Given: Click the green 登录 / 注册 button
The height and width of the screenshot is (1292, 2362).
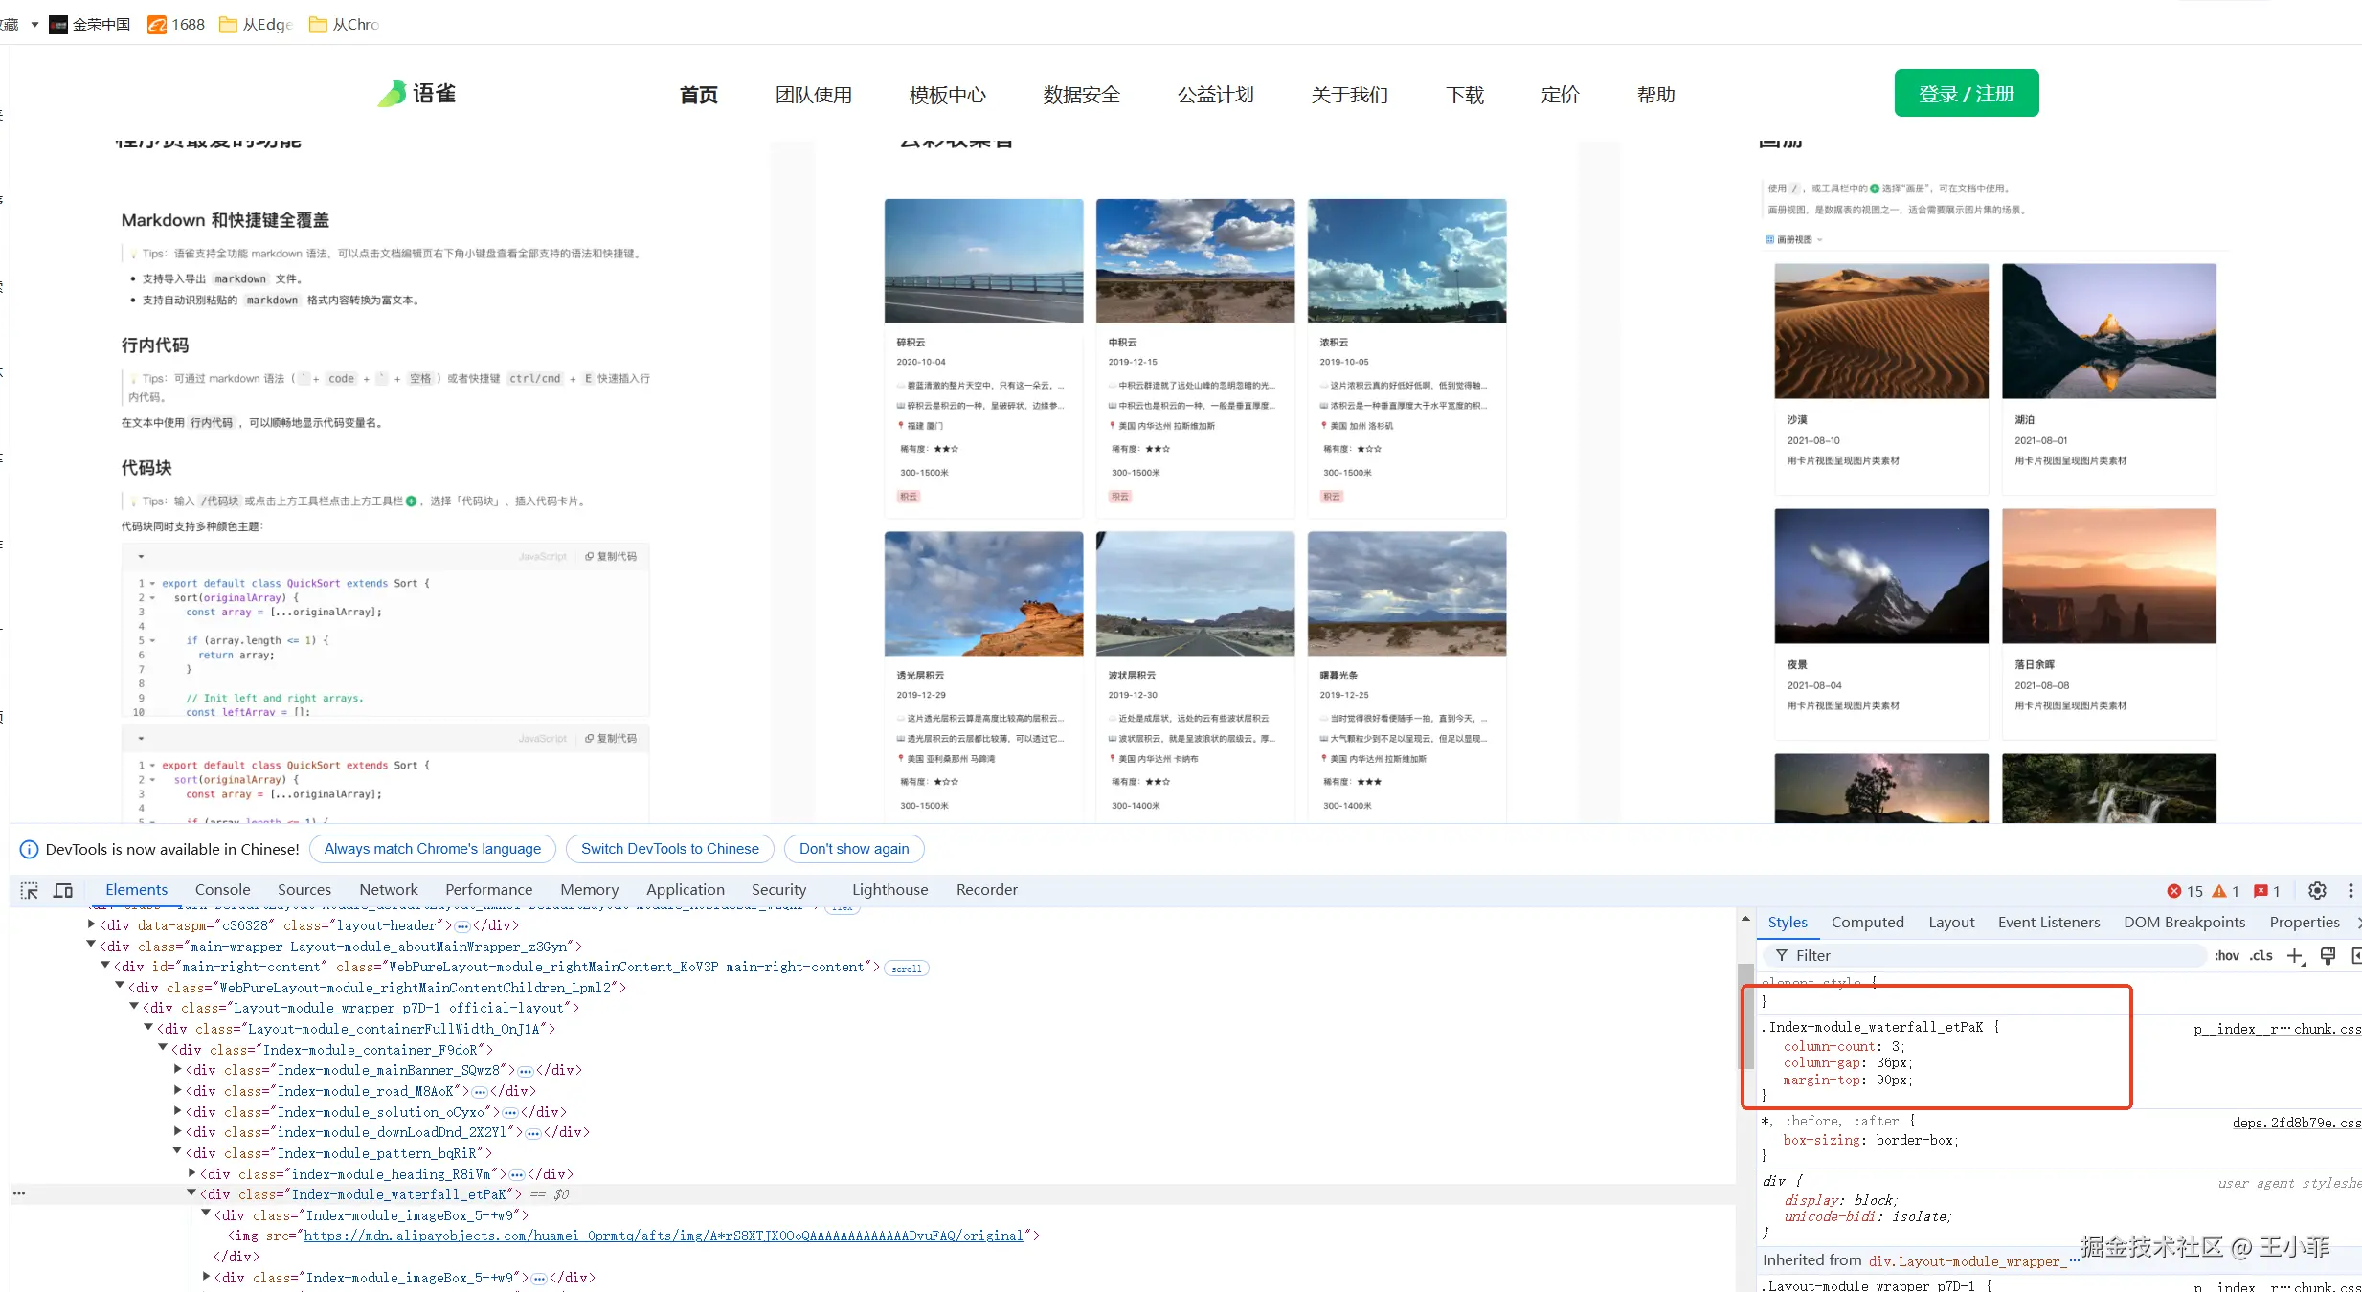Looking at the screenshot, I should click(x=1966, y=94).
